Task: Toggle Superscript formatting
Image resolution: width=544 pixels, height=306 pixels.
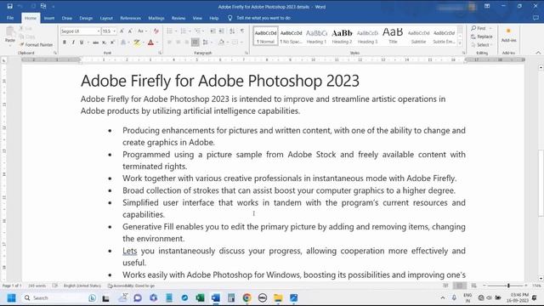Action: 112,42
